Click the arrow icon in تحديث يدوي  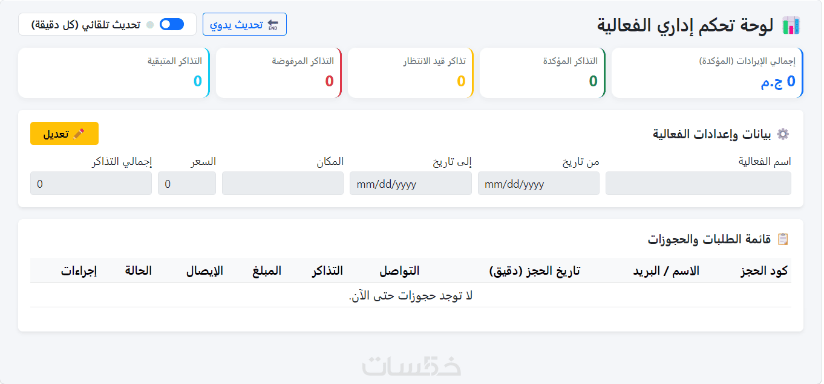pos(272,24)
